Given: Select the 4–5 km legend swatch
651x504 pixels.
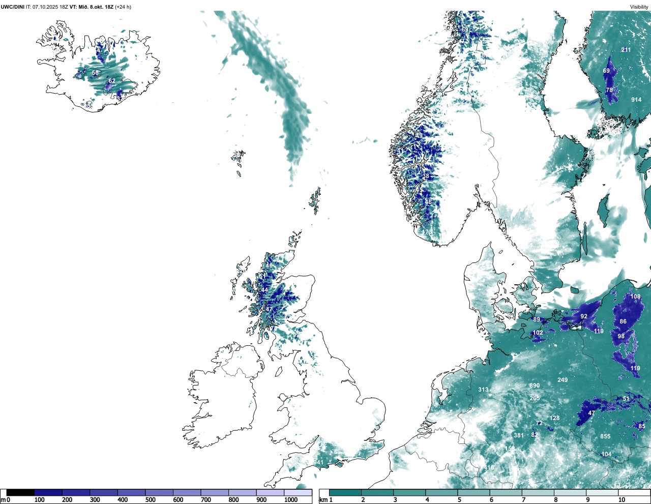Looking at the screenshot, I should tap(442, 492).
